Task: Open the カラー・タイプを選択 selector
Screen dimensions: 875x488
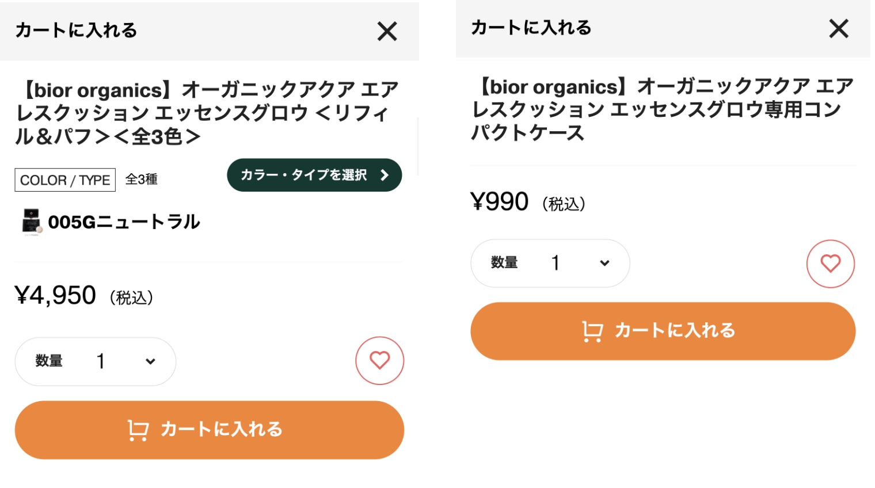Action: [314, 175]
